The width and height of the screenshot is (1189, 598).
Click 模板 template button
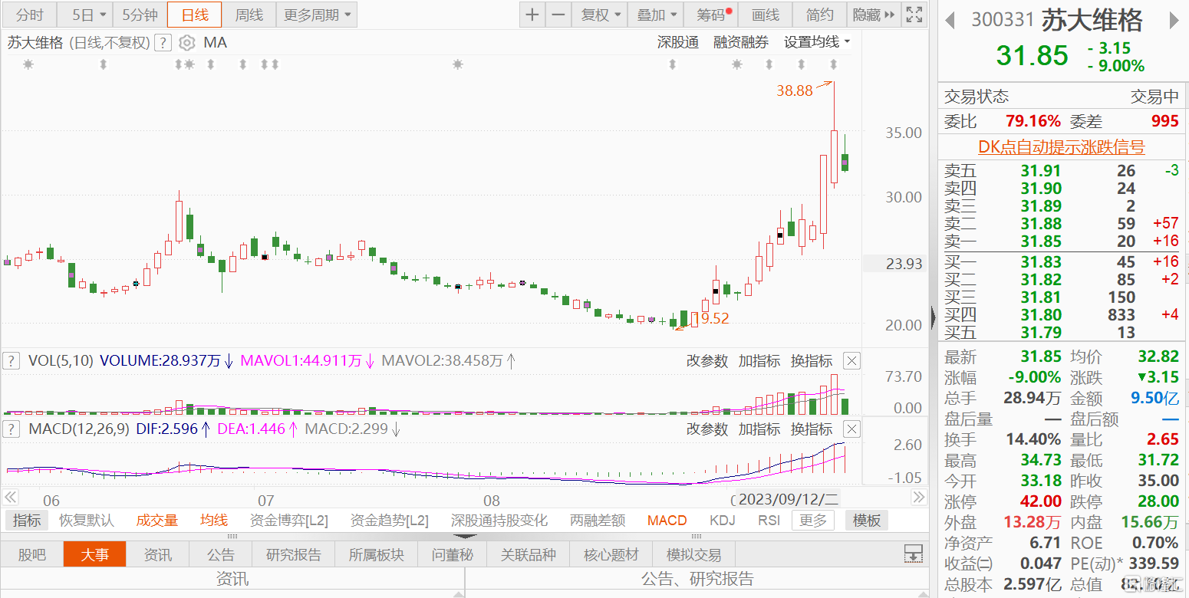click(x=867, y=521)
